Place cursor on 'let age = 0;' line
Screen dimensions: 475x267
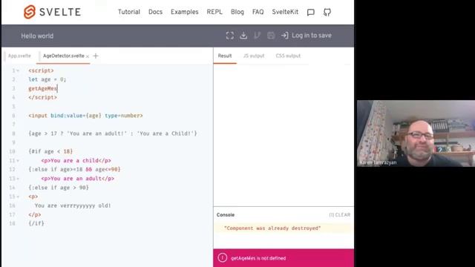(x=47, y=79)
